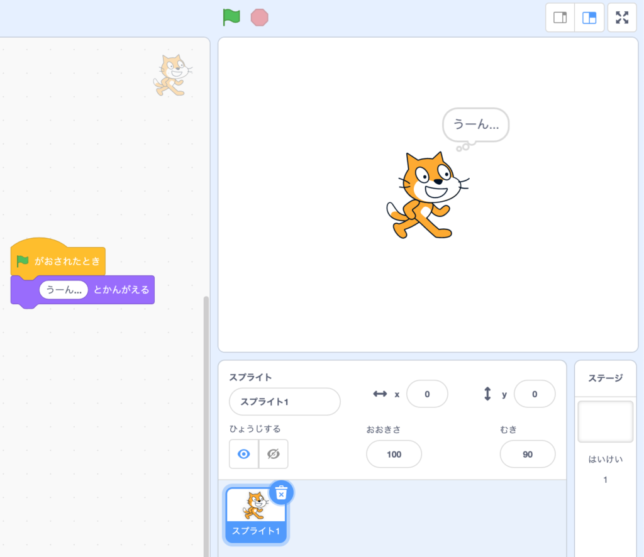Show the sprite using the eye button

(244, 454)
